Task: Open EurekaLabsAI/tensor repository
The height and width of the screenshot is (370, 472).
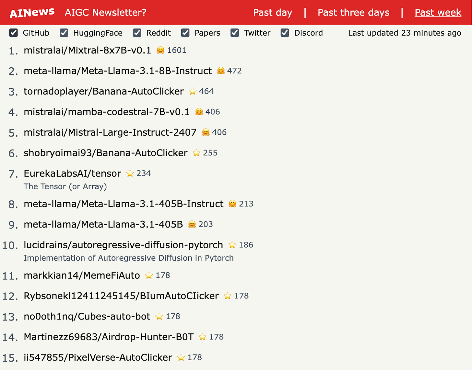Action: tap(72, 173)
